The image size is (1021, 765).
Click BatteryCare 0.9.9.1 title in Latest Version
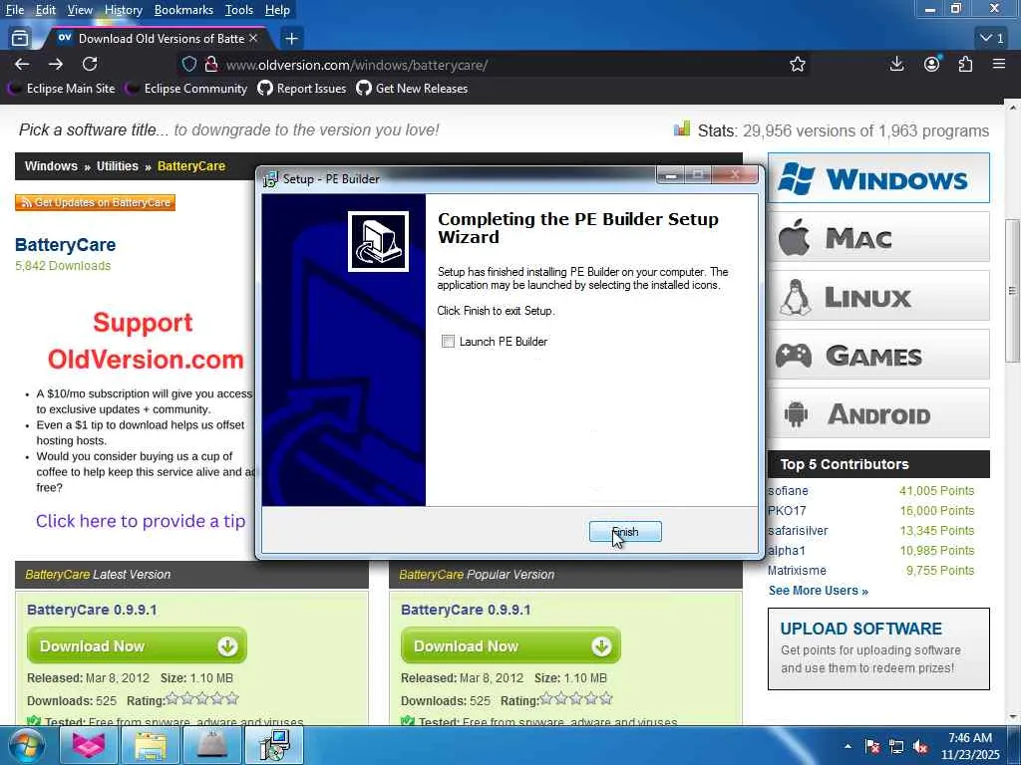[92, 610]
